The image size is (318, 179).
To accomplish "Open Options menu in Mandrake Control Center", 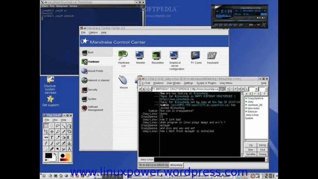I will pos(93,32).
